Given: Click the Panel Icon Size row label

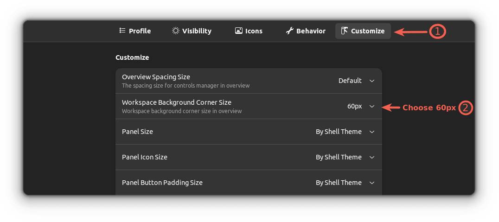Looking at the screenshot, I should pos(145,157).
